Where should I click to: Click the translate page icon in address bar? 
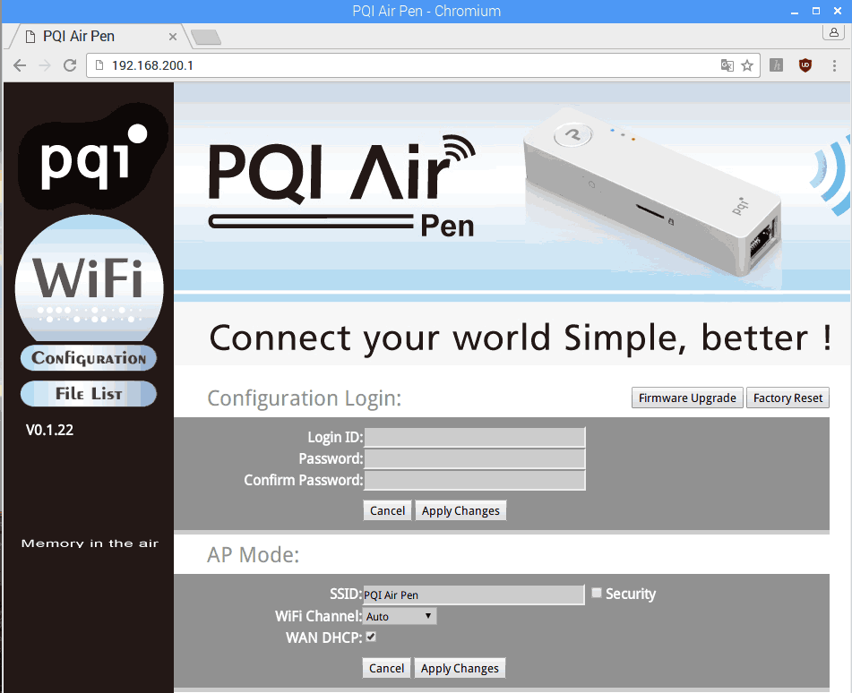[727, 65]
